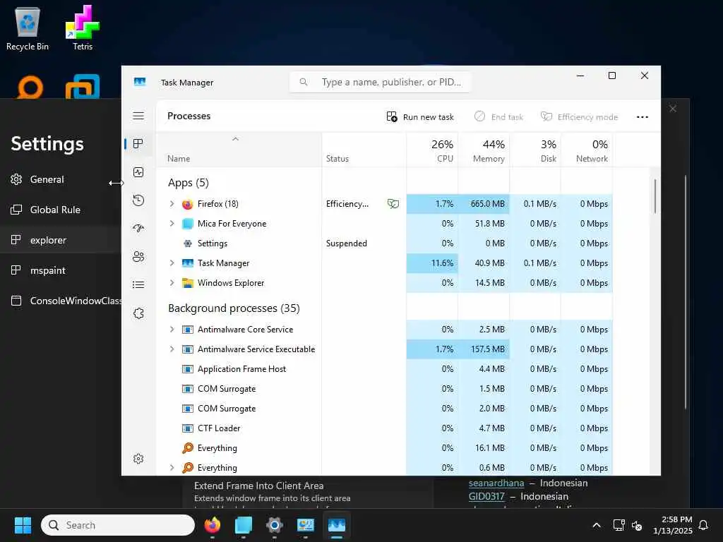This screenshot has width=723, height=542.
Task: Open the GID0317 contributor link
Action: 486,496
